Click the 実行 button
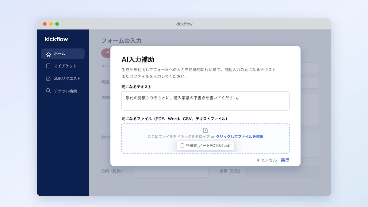This screenshot has height=207, width=368. (x=285, y=160)
